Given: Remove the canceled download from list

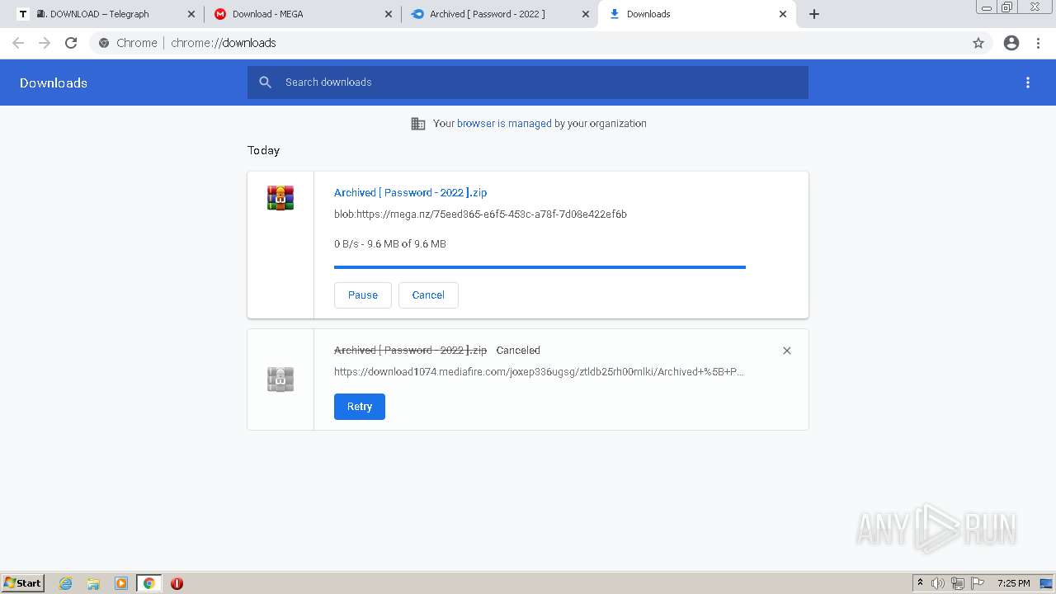Looking at the screenshot, I should point(787,351).
